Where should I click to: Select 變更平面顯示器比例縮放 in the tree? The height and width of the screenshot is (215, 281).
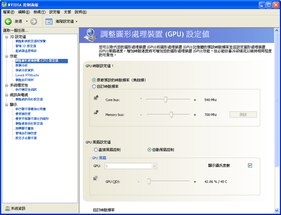32,119
